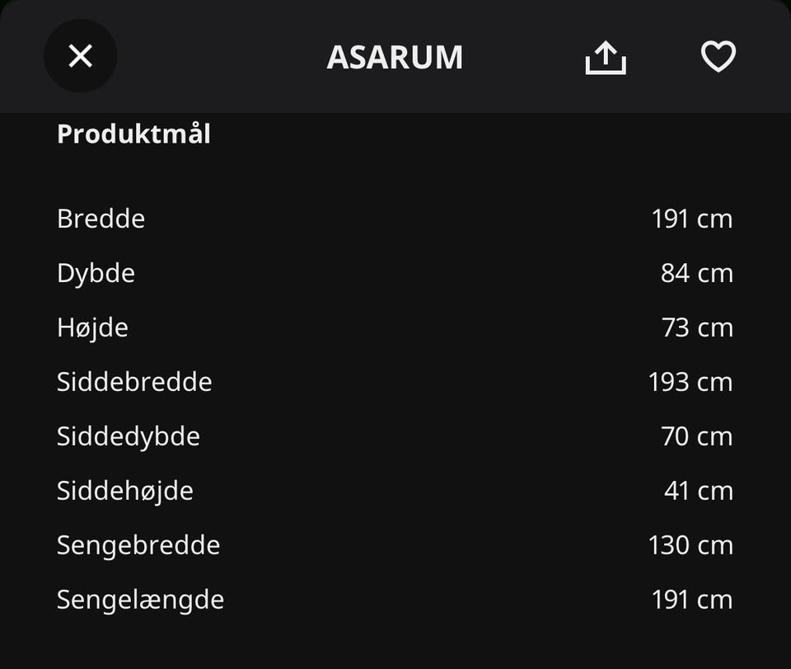Click the Sengebredde label

(x=138, y=545)
